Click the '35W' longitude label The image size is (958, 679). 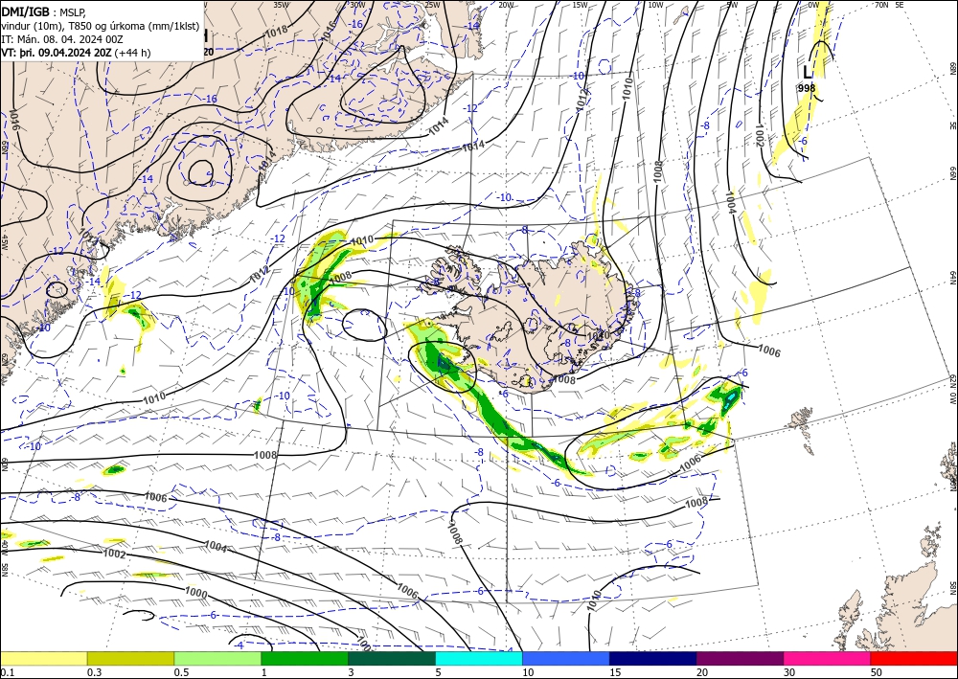point(281,5)
